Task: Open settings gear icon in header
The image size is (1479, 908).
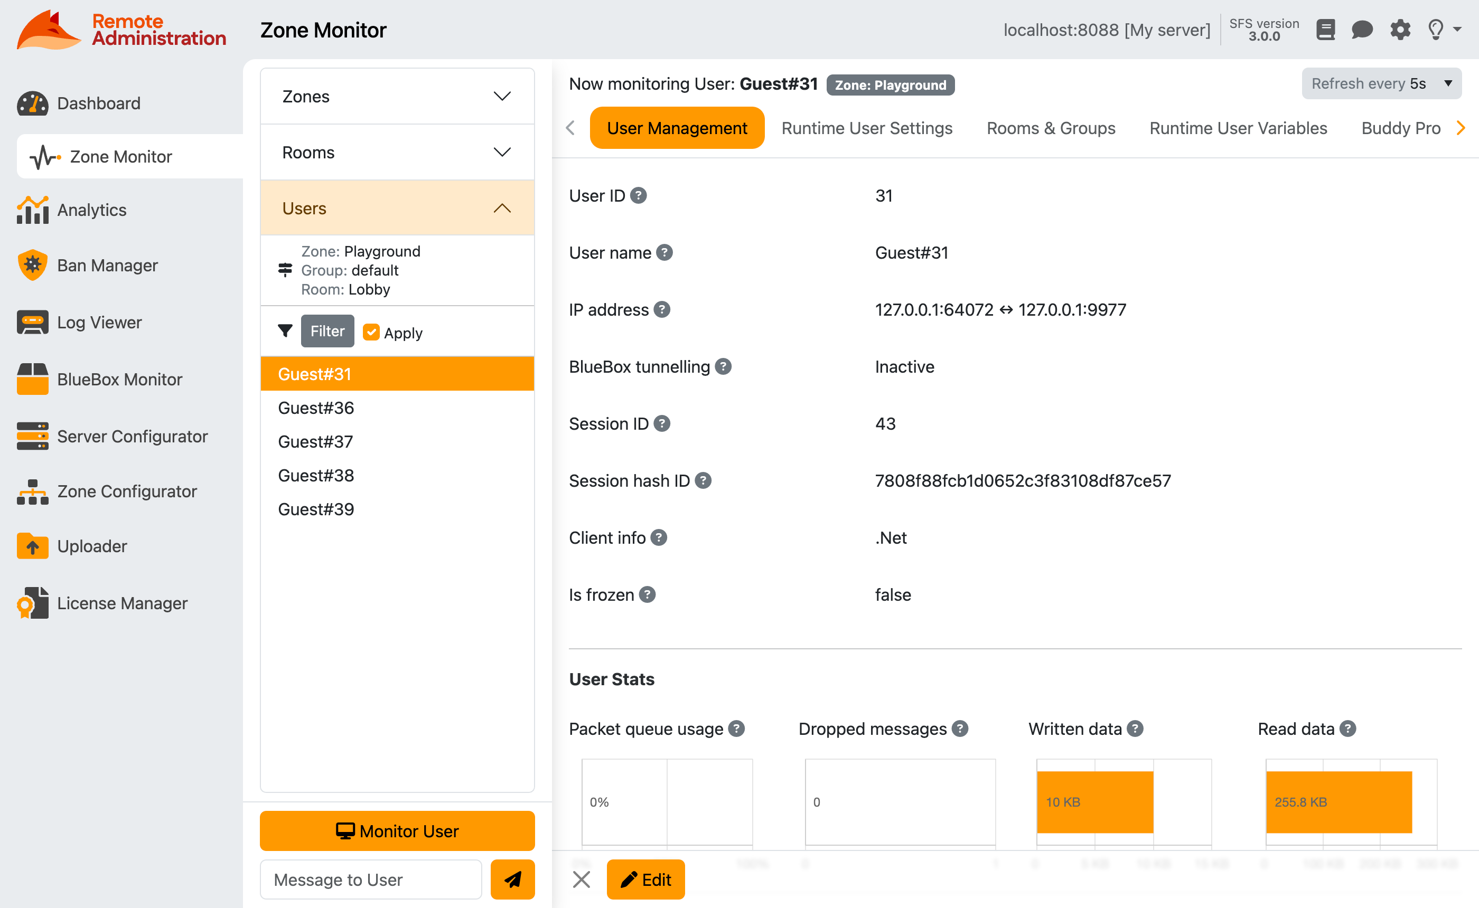Action: pyautogui.click(x=1400, y=30)
